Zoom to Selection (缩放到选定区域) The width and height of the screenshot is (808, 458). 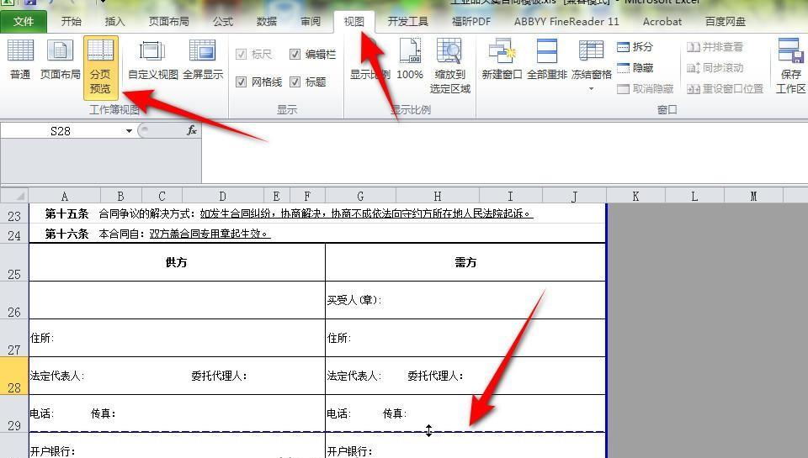(x=449, y=66)
